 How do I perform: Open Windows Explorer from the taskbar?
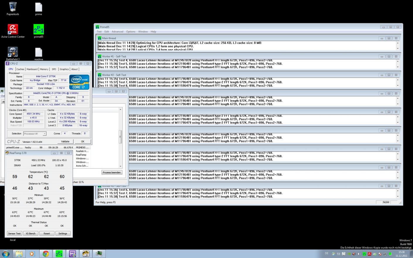click(19, 254)
